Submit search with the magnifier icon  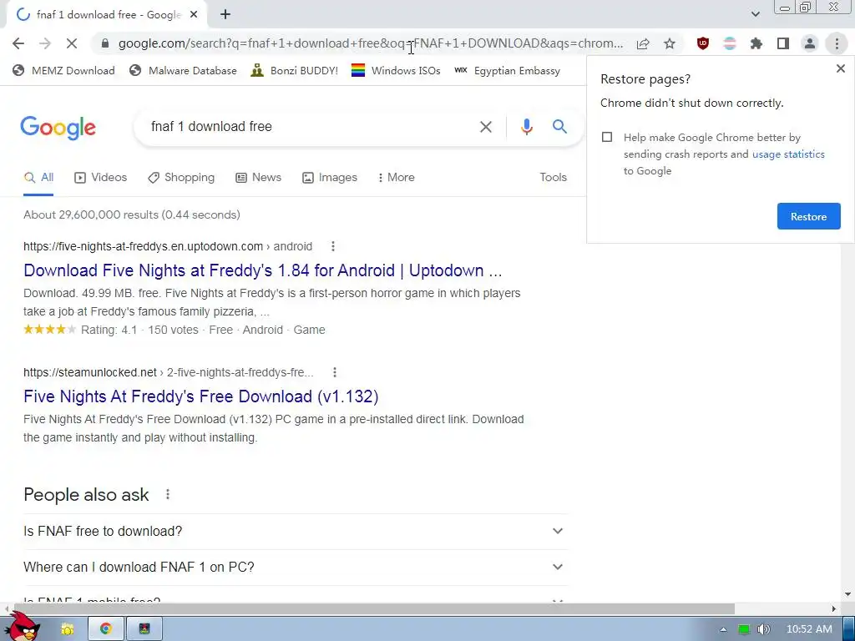tap(559, 127)
